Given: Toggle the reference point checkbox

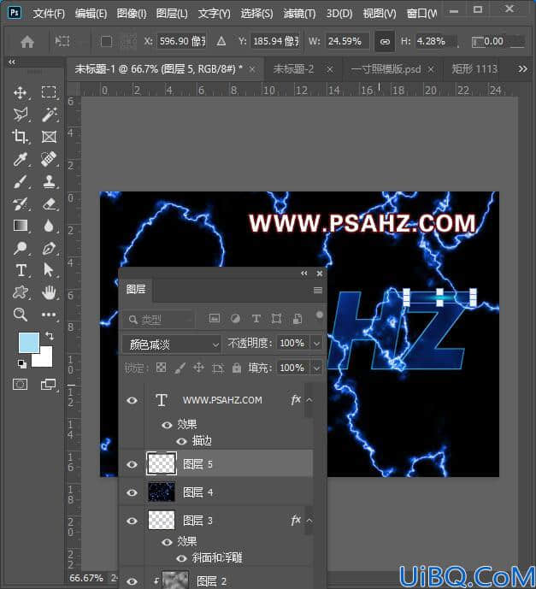Looking at the screenshot, I should pos(106,41).
